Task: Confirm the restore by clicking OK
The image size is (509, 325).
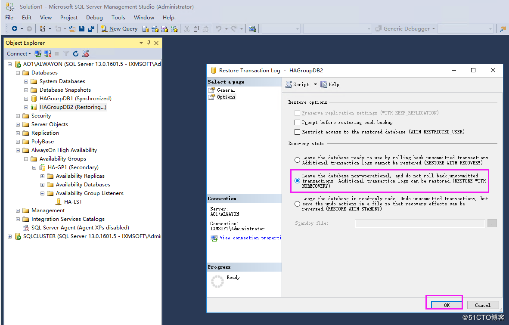Action: click(x=444, y=304)
